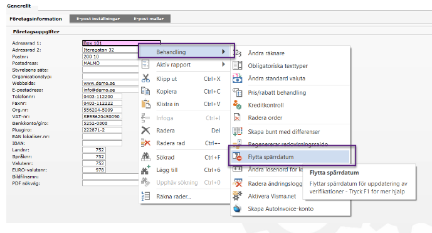Switch to E-post inställningar tab
Screen dimensions: 432x233
pyautogui.click(x=98, y=19)
